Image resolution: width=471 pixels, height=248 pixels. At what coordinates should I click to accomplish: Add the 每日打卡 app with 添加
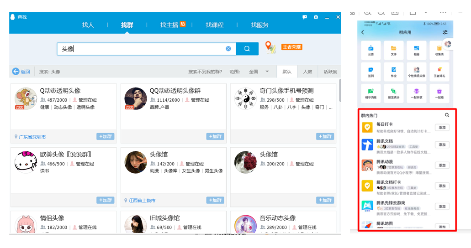pyautogui.click(x=442, y=128)
